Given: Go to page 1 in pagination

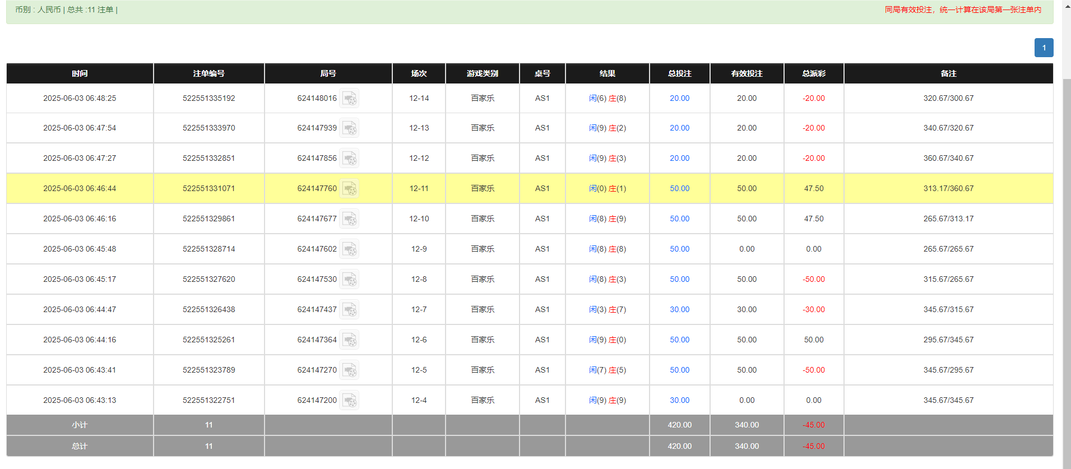Looking at the screenshot, I should (x=1044, y=48).
